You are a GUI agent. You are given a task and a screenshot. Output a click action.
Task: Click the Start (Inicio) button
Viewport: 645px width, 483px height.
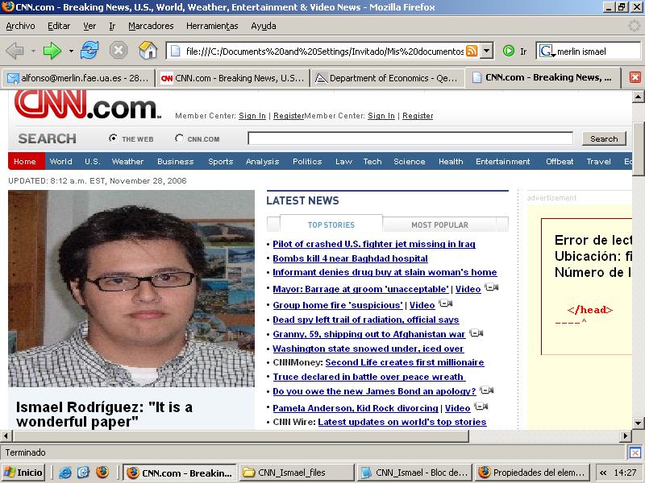click(x=23, y=473)
